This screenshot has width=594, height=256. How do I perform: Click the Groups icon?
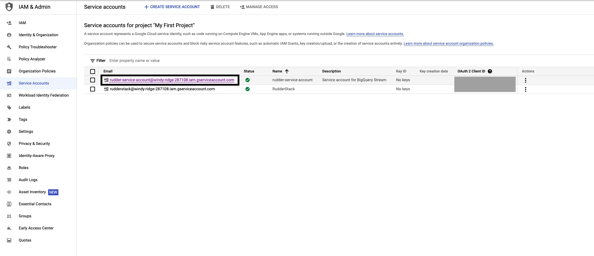(9, 216)
